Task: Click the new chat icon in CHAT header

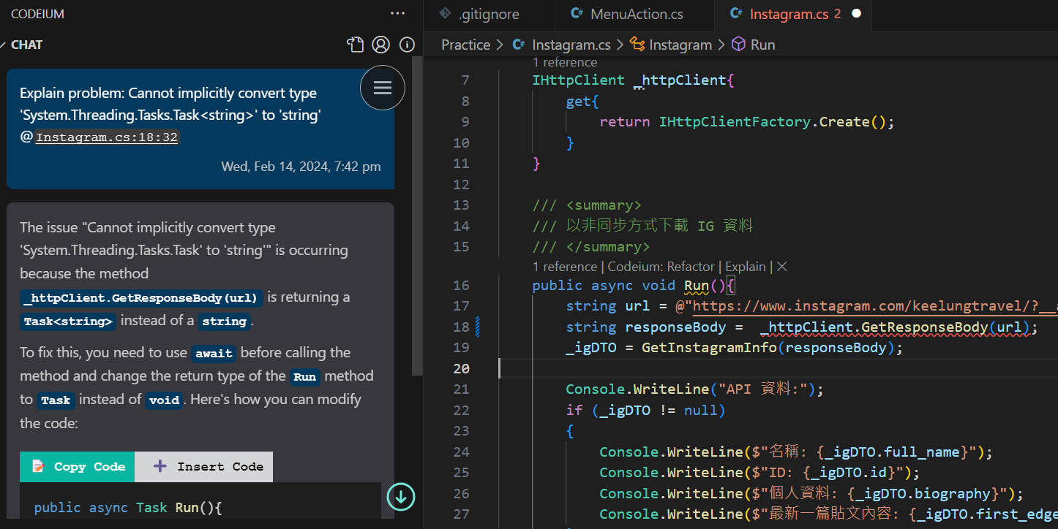Action: click(356, 45)
